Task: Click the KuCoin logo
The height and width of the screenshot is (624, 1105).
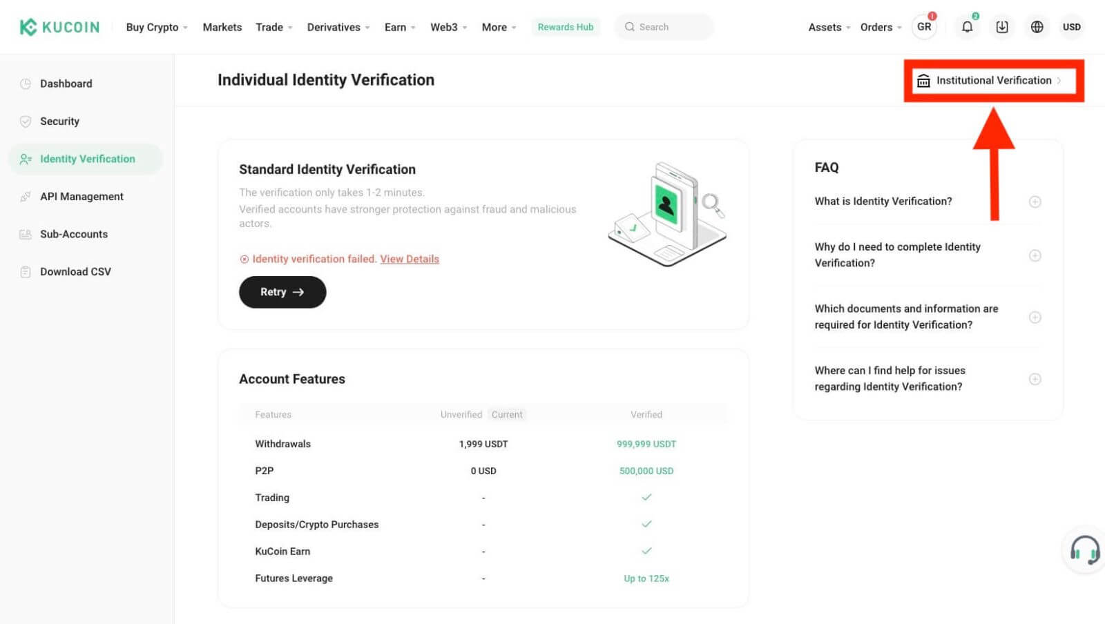Action: 59,27
